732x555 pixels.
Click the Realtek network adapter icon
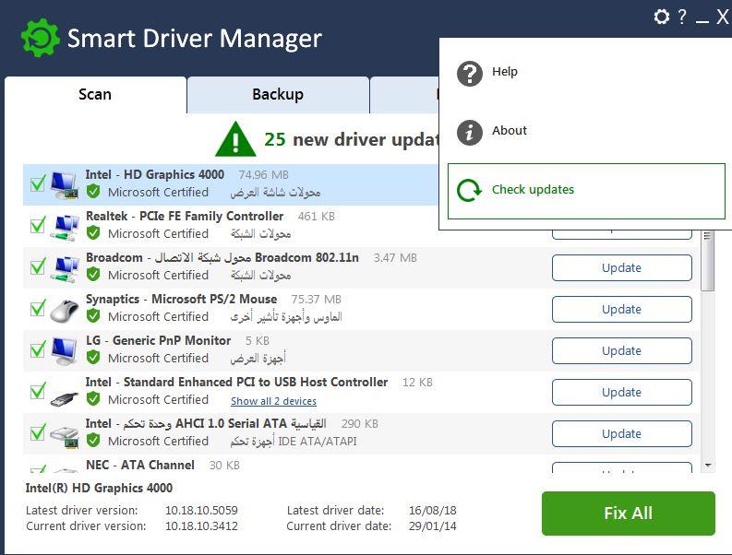[65, 227]
